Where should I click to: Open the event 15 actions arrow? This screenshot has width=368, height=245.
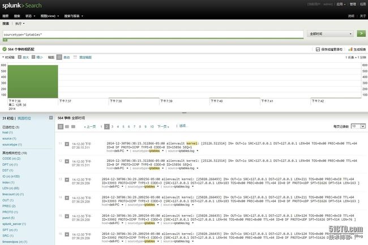coord(67,216)
